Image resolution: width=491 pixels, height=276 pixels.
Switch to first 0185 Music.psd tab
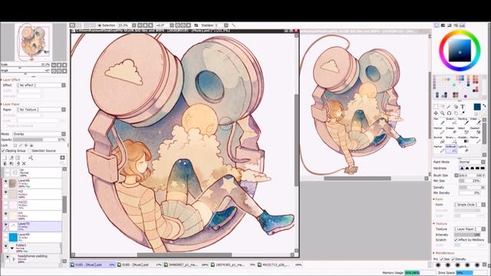[x=93, y=264]
